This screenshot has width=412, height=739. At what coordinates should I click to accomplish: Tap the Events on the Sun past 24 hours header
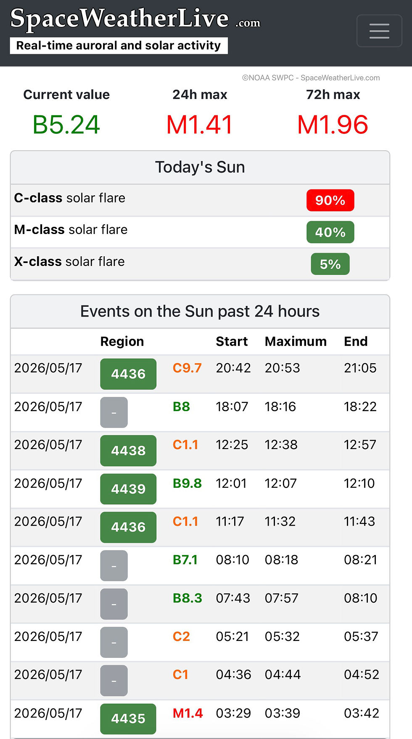[200, 311]
